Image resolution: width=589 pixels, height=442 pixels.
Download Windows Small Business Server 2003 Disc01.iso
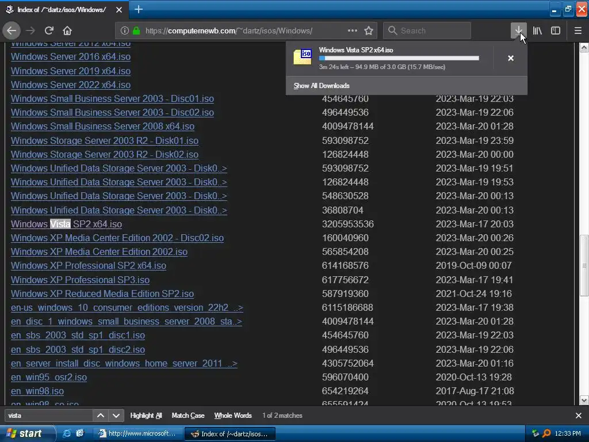(112, 99)
